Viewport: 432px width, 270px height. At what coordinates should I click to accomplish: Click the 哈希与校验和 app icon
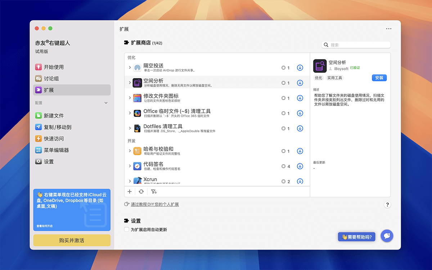[137, 151]
